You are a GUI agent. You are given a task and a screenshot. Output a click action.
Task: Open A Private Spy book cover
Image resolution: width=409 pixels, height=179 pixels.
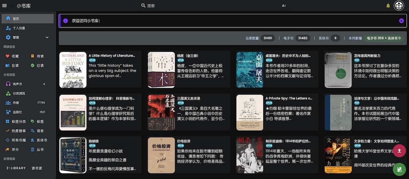(x=250, y=113)
